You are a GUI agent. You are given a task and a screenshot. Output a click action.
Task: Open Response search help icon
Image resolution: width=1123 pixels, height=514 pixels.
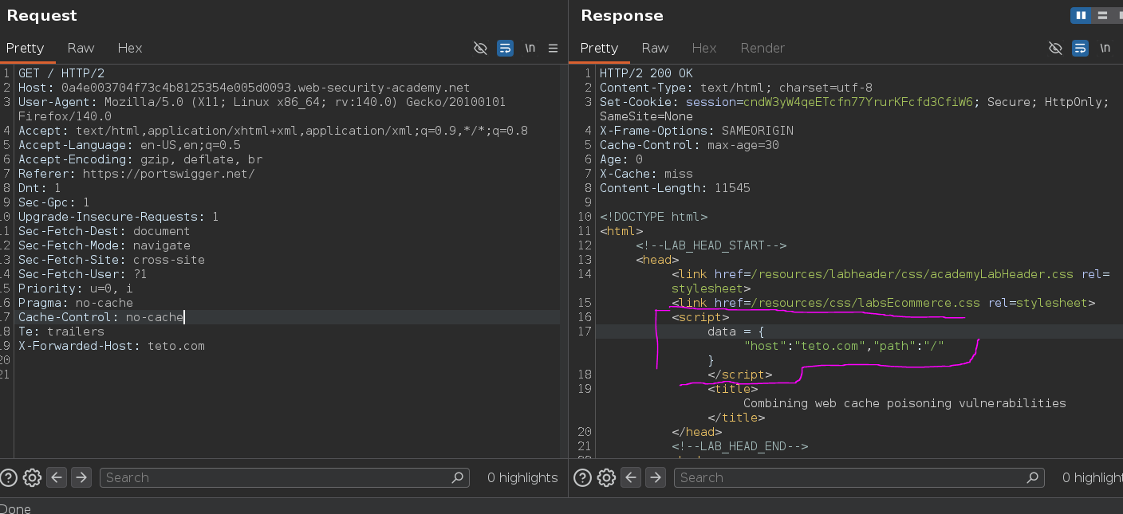[x=583, y=477]
